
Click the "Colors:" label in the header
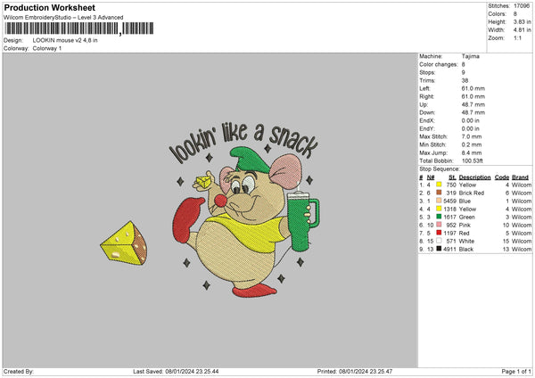[x=498, y=14]
